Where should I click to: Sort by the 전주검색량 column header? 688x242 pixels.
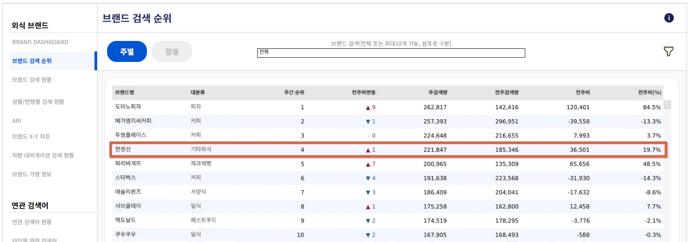(x=506, y=92)
